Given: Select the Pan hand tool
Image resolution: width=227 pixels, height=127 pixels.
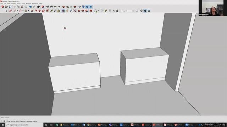Looking at the screenshot, I should pyautogui.click(x=67, y=11).
